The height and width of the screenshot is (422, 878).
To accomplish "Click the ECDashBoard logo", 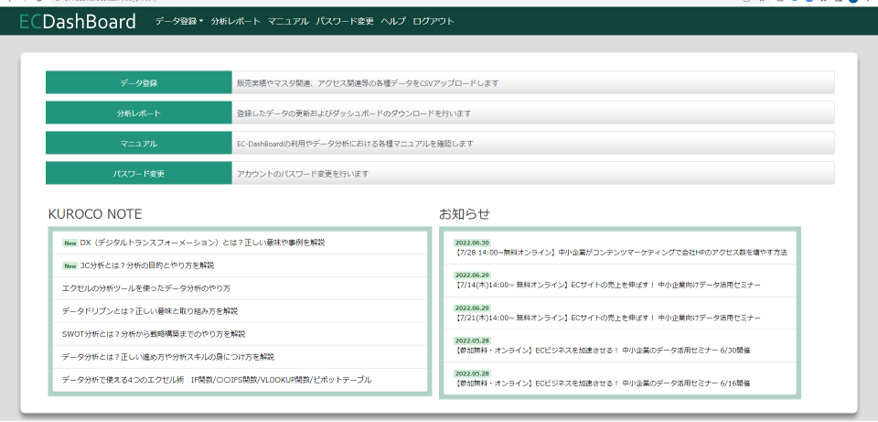I will 77,21.
